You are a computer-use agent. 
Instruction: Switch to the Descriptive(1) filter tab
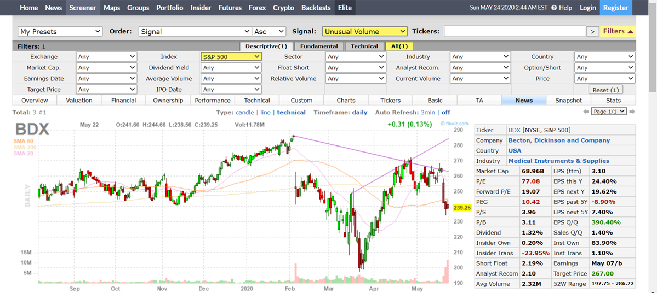266,46
